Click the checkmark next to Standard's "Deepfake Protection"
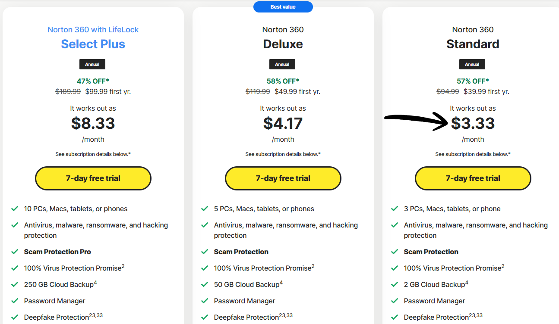Viewport: 559px width, 324px height. tap(394, 317)
